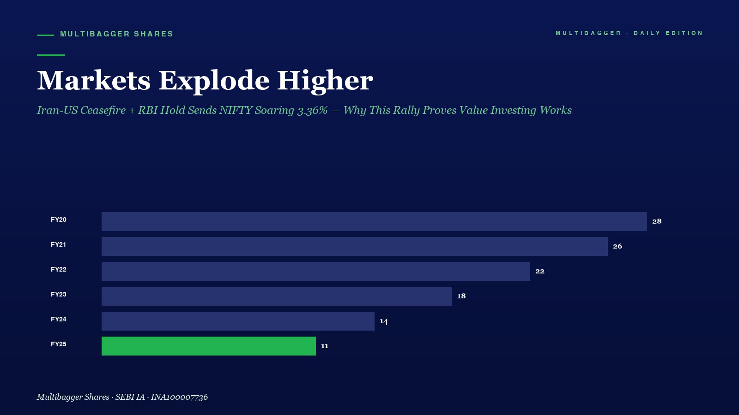The width and height of the screenshot is (739, 415).
Task: Click the 'Markets Explode Higher' headline
Action: coord(205,81)
